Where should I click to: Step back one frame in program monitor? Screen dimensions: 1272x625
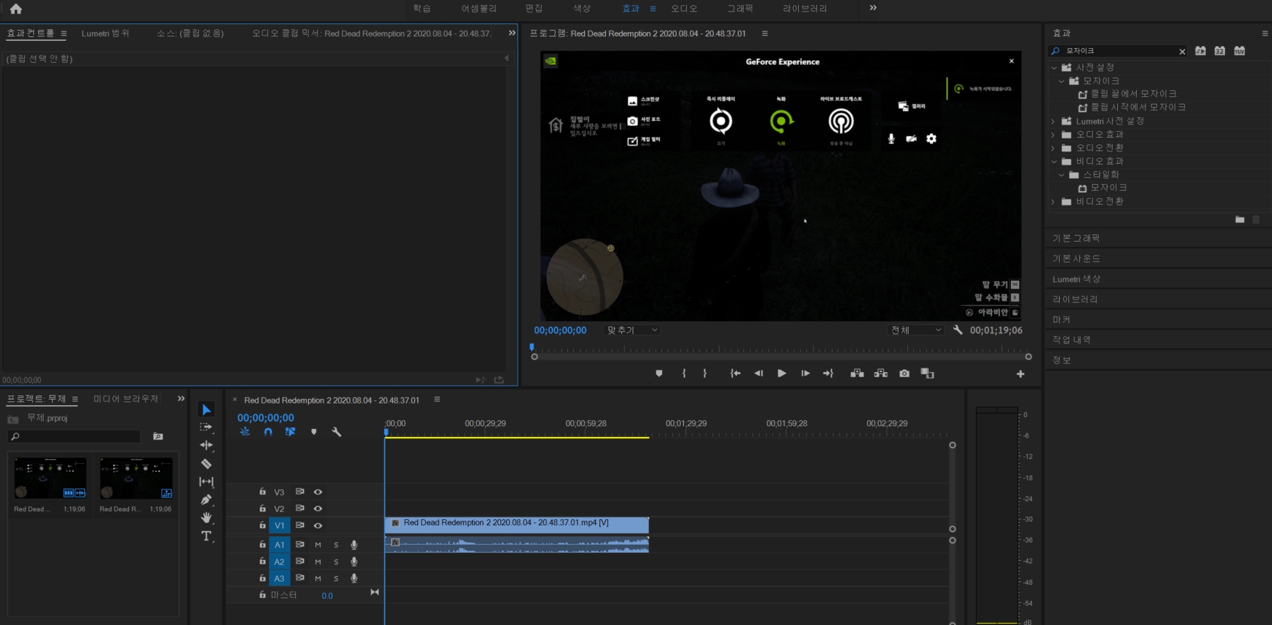coord(759,373)
